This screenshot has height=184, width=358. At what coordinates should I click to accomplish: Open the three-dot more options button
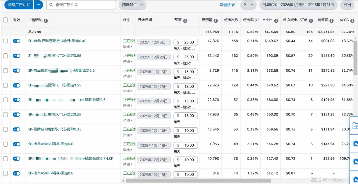tap(39, 5)
